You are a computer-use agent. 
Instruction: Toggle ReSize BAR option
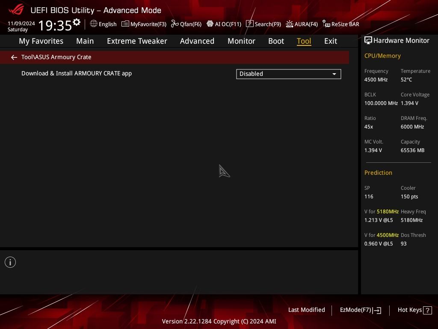[x=341, y=24]
